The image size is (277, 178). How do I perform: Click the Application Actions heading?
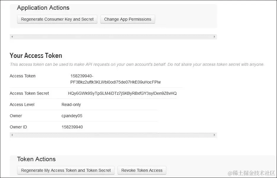(x=43, y=8)
